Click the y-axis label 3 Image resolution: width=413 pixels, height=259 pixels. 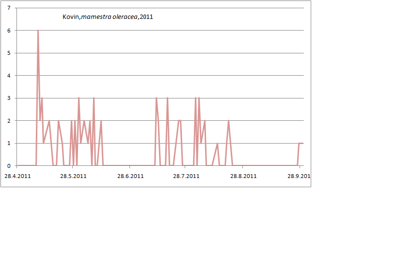click(x=9, y=98)
